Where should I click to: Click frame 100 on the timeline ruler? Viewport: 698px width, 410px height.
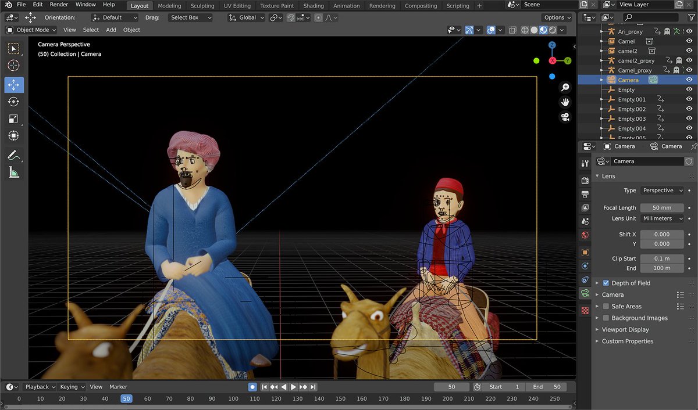click(233, 399)
